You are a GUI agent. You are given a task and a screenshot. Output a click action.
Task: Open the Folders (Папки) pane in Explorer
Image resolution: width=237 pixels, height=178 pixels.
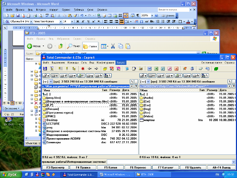[90, 46]
